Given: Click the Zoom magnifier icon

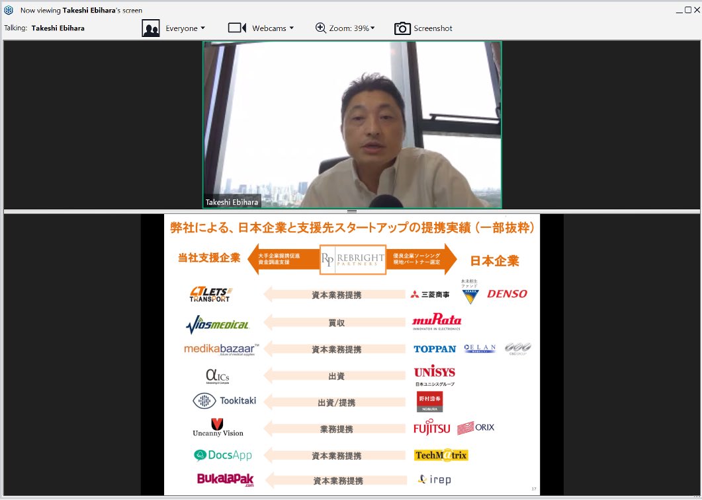Looking at the screenshot, I should click(x=320, y=28).
